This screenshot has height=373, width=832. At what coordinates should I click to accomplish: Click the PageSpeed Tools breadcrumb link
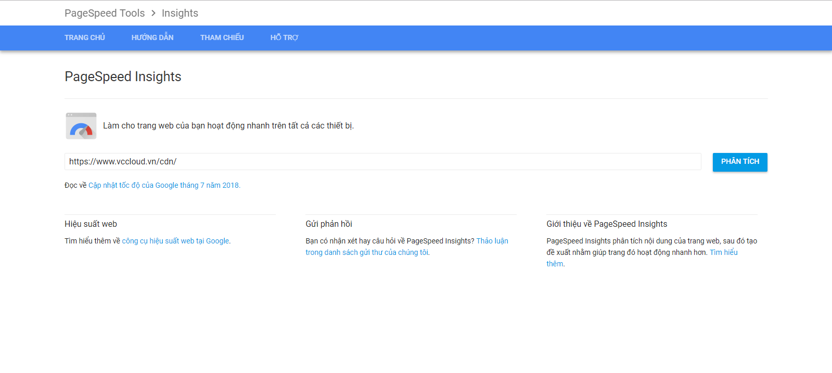point(105,13)
